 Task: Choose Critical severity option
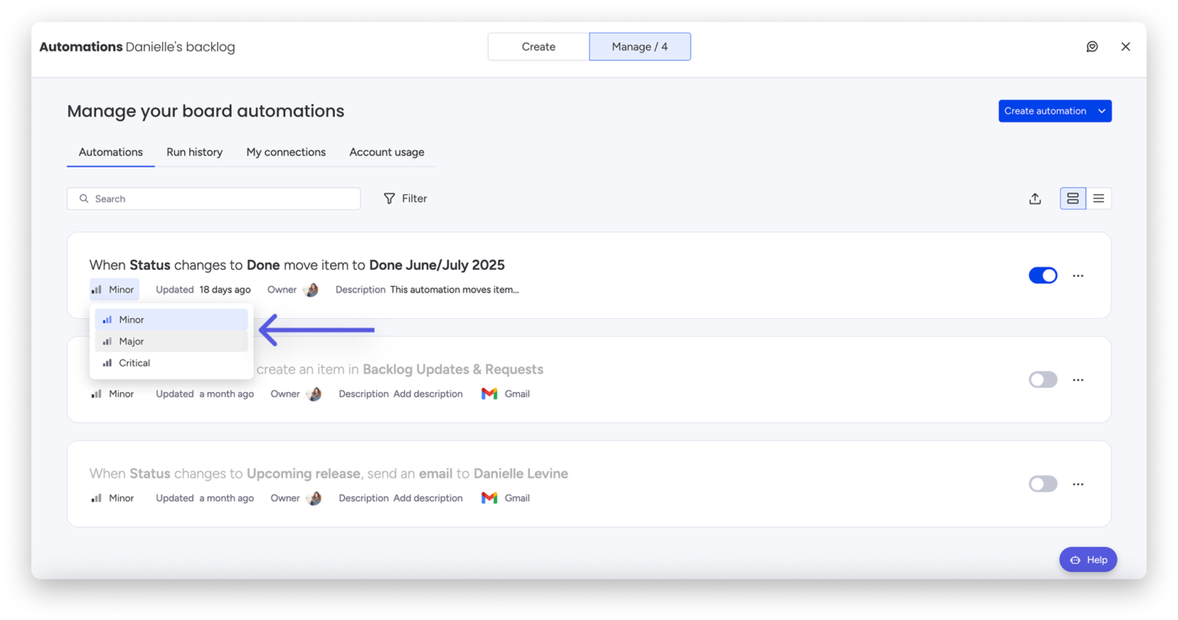pos(171,363)
